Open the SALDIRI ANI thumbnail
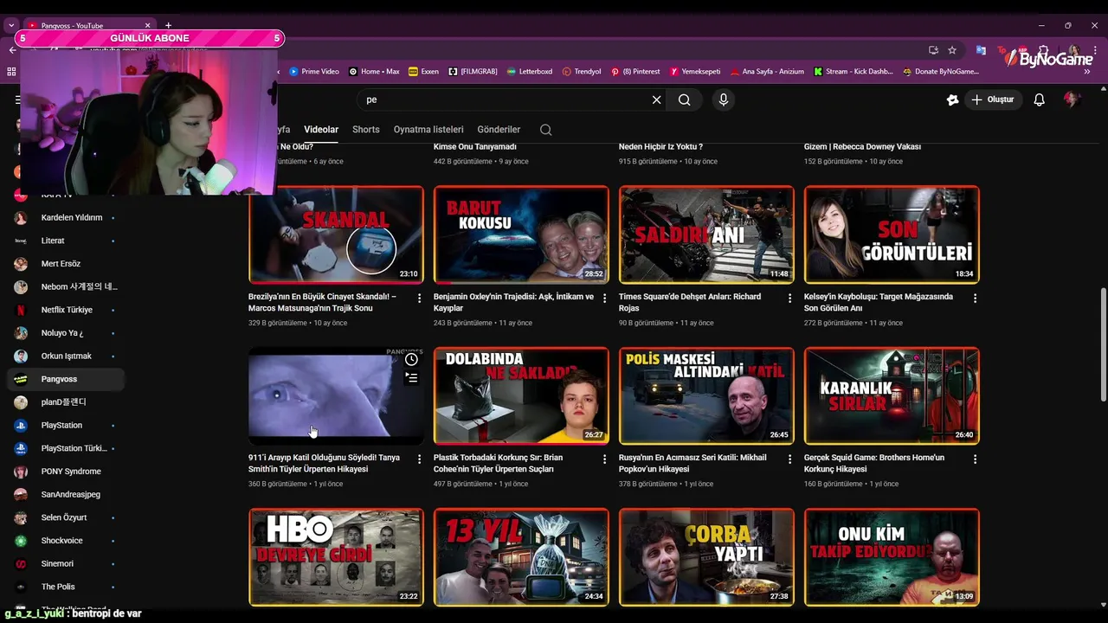 click(x=706, y=234)
